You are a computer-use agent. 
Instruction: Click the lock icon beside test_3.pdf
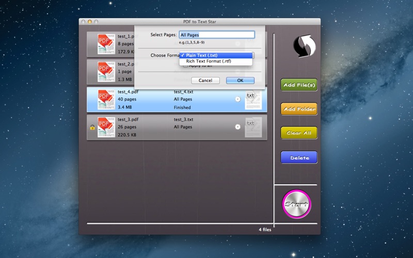(x=92, y=127)
